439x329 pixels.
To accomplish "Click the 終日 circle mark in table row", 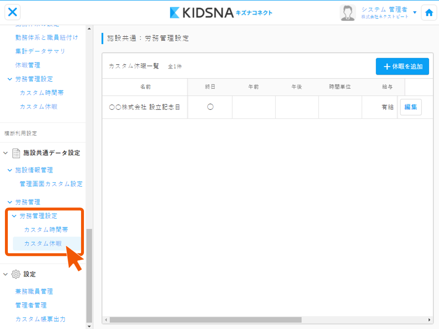I will tap(210, 107).
